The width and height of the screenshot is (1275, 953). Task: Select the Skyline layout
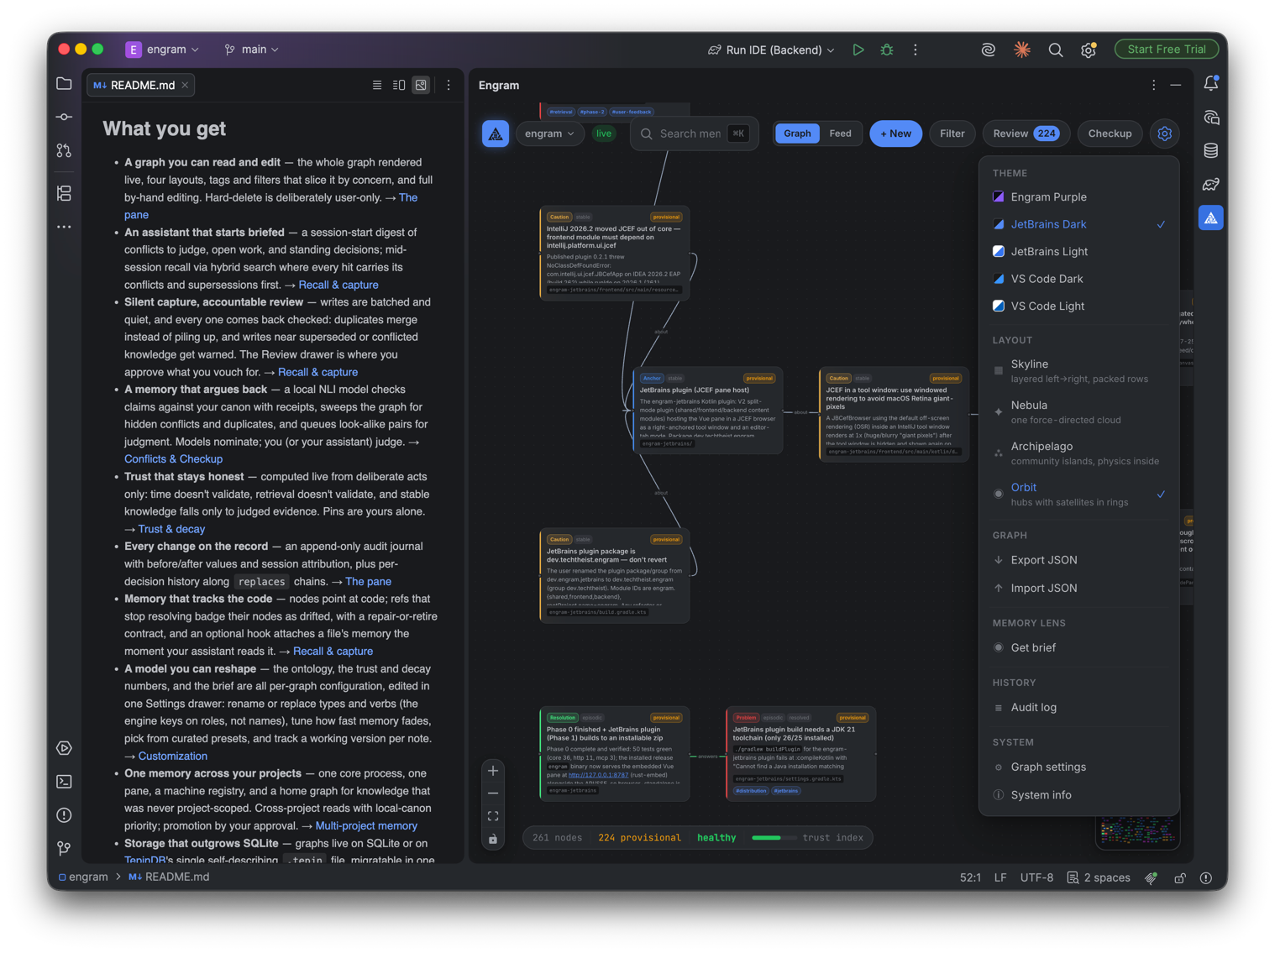1079,370
